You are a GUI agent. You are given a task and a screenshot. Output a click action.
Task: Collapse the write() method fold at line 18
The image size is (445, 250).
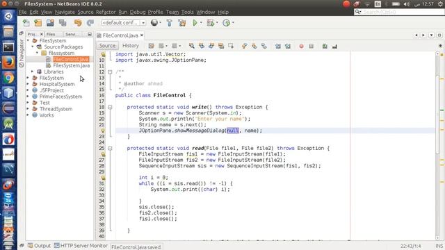click(110, 107)
